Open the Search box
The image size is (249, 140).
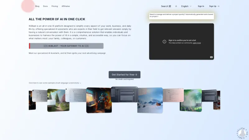[x=166, y=6]
